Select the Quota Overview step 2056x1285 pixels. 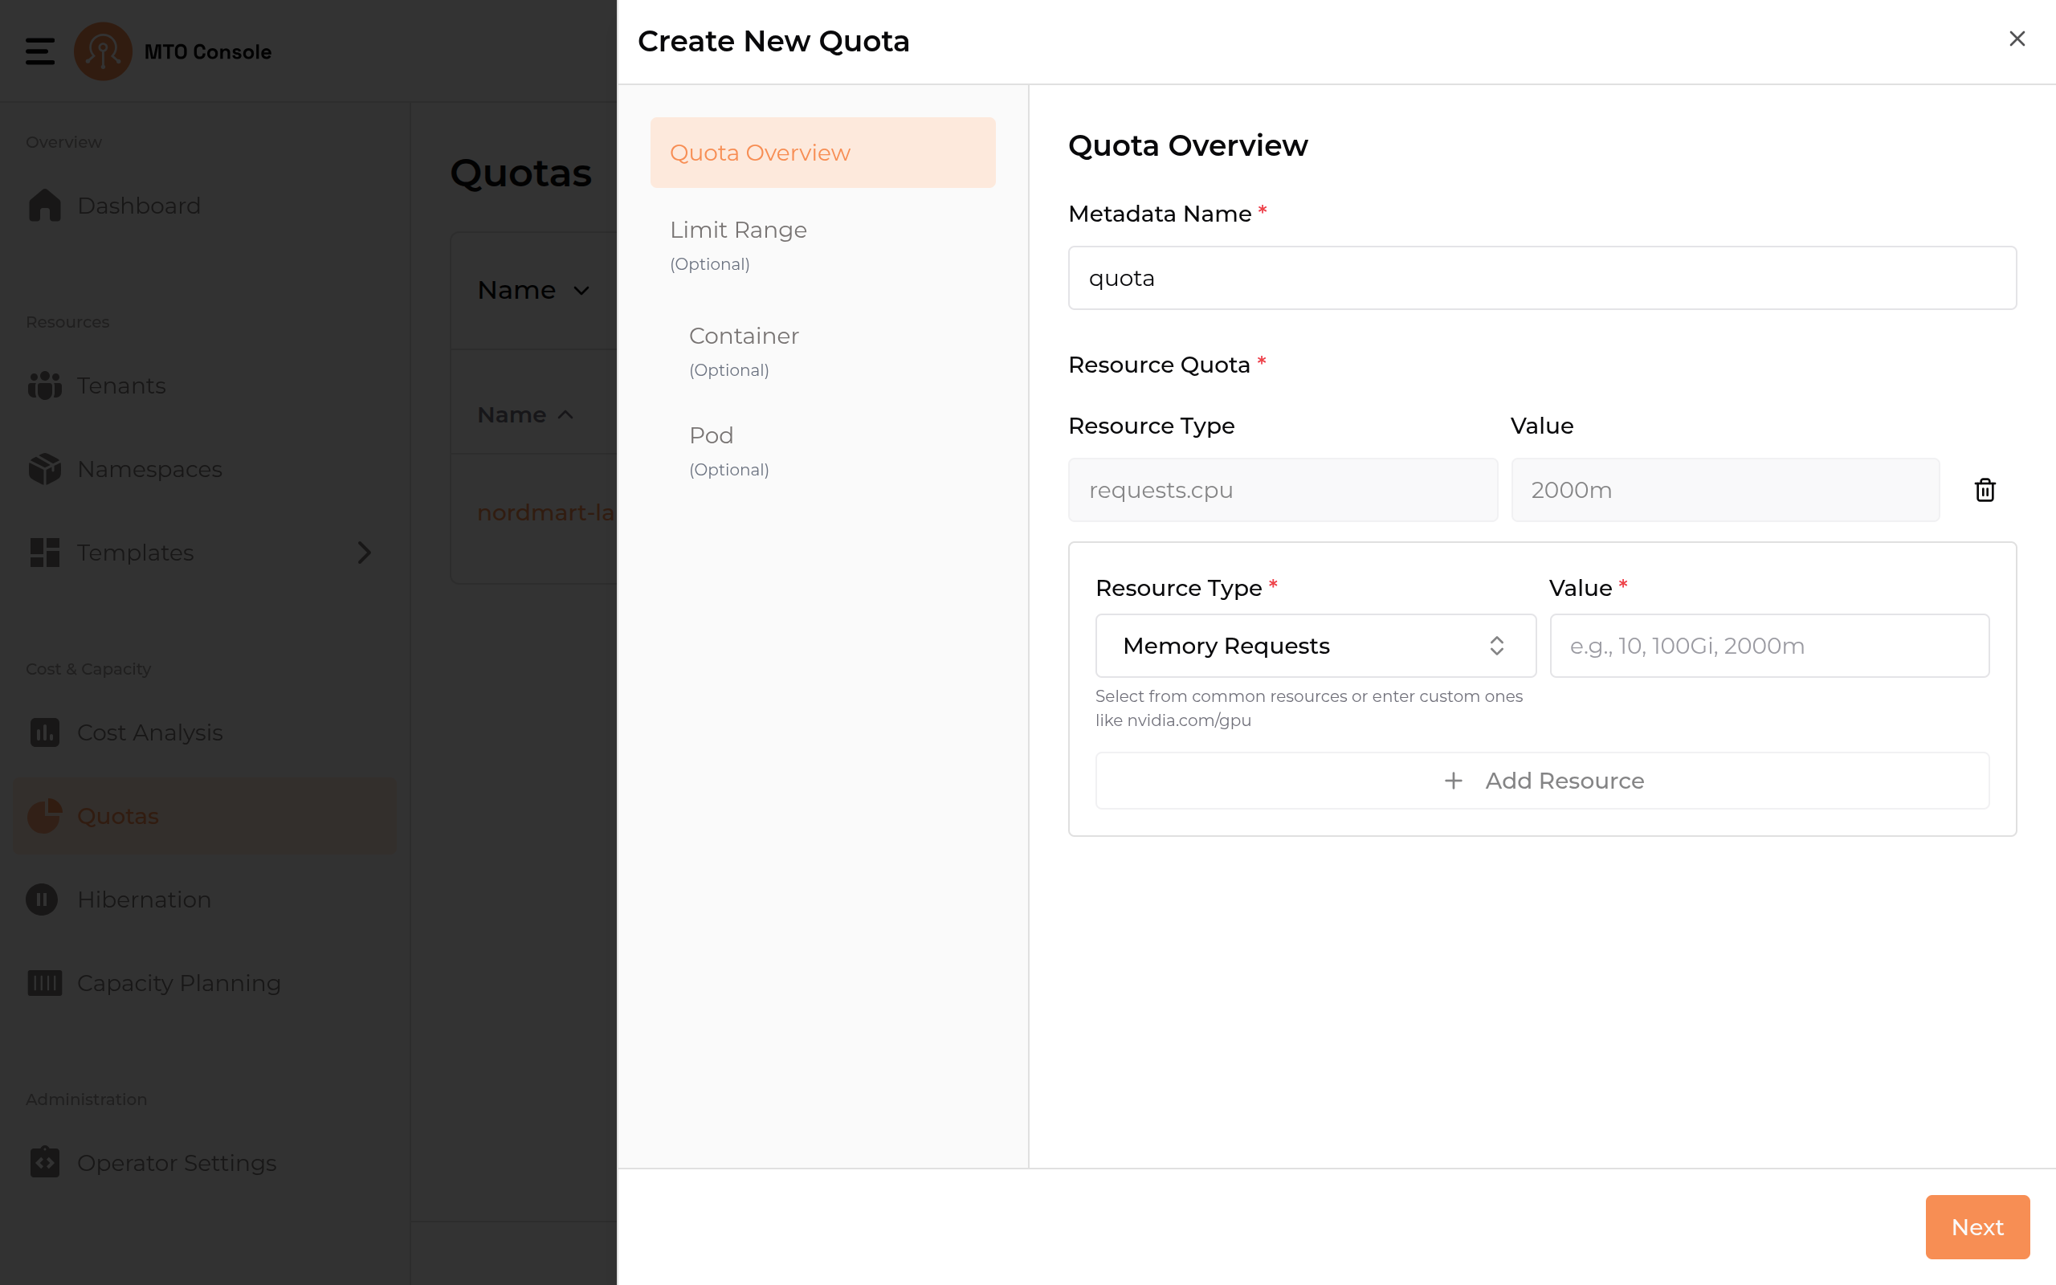pos(822,153)
